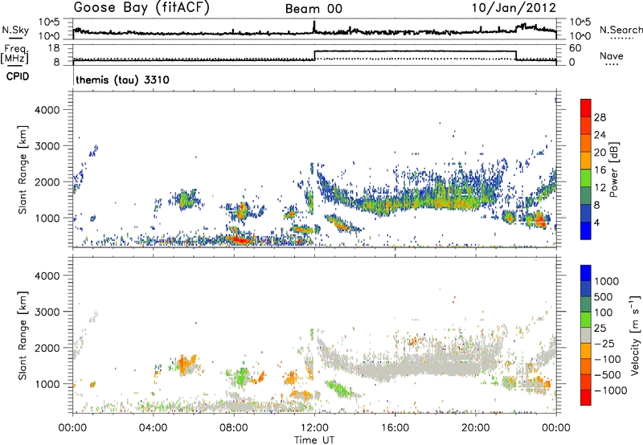The height and width of the screenshot is (445, 643).
Task: Click the '-1000' label on Velocity colorbar
Action: click(x=611, y=390)
